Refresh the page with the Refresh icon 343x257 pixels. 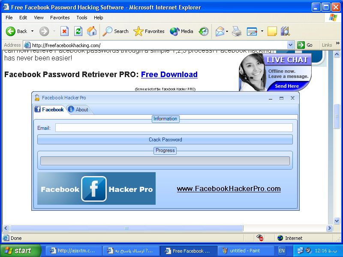point(78,31)
